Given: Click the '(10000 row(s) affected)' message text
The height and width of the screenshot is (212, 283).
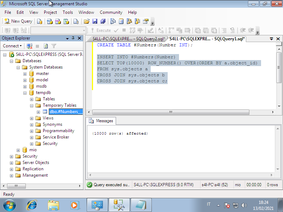Looking at the screenshot, I should coord(120,134).
